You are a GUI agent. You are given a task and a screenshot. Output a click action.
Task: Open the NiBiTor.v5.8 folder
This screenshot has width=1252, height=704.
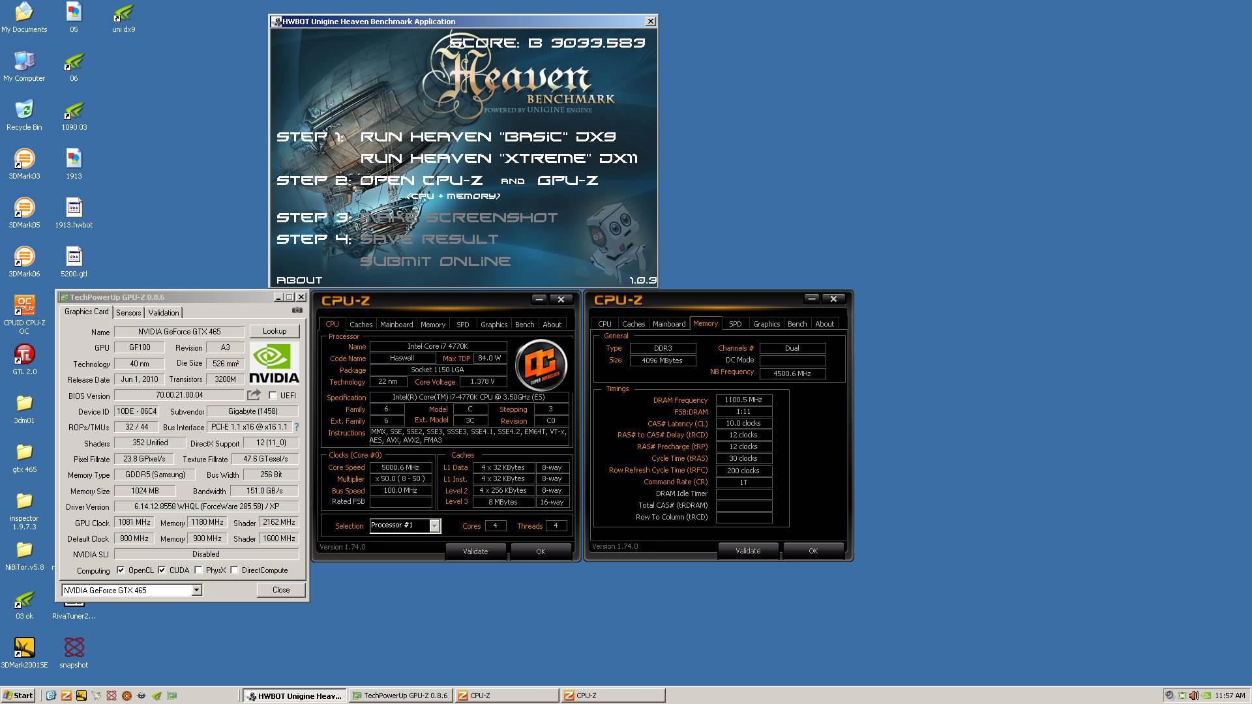[24, 555]
